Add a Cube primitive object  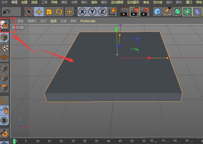click(158, 12)
